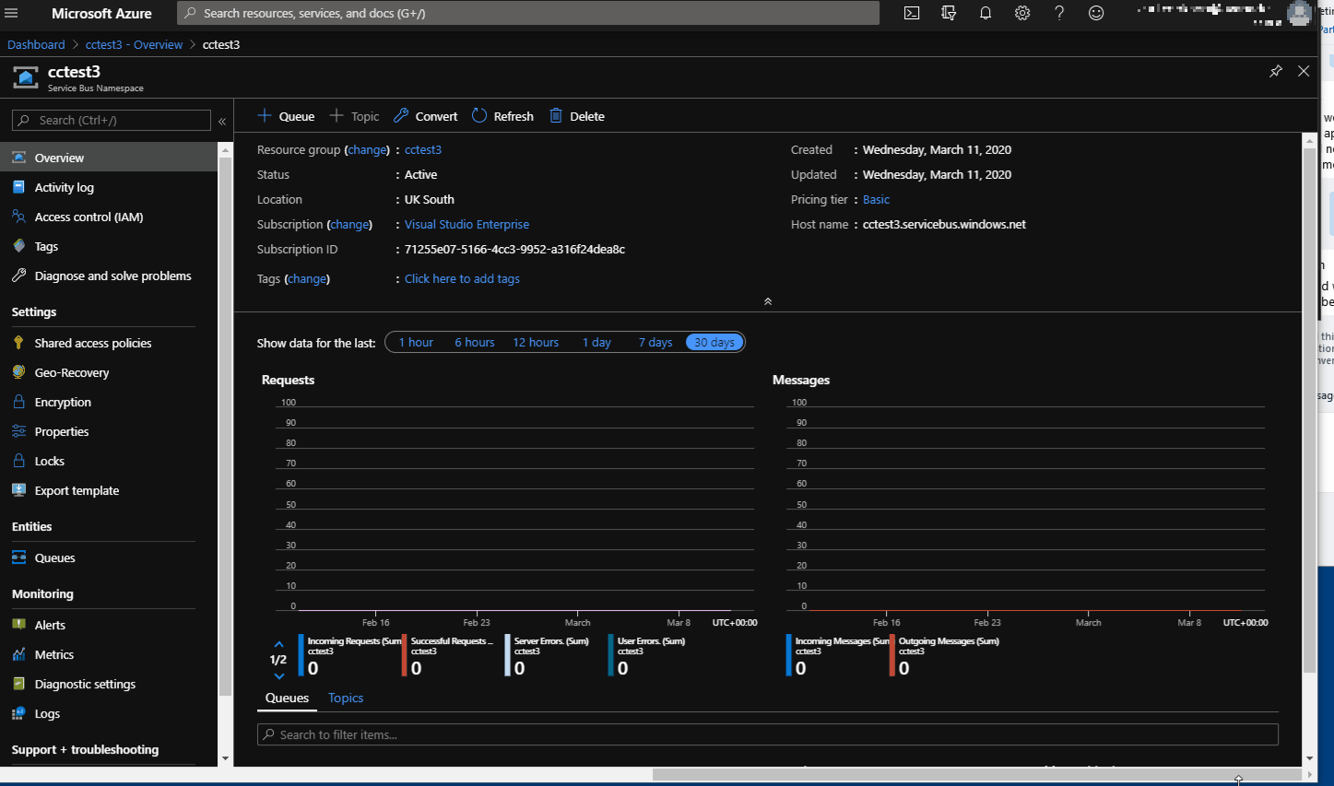1334x786 pixels.
Task: Go to next legend page in Requests
Action: pyautogui.click(x=279, y=676)
